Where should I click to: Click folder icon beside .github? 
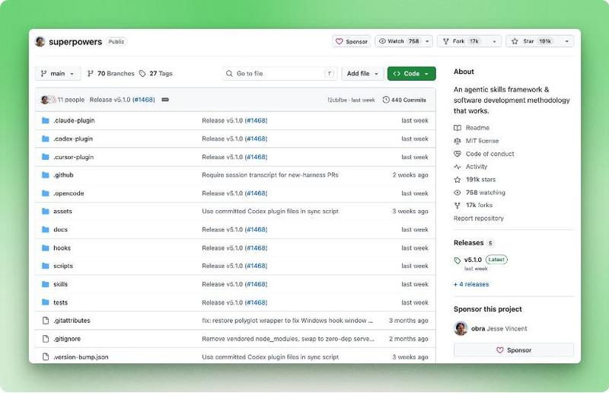point(46,175)
